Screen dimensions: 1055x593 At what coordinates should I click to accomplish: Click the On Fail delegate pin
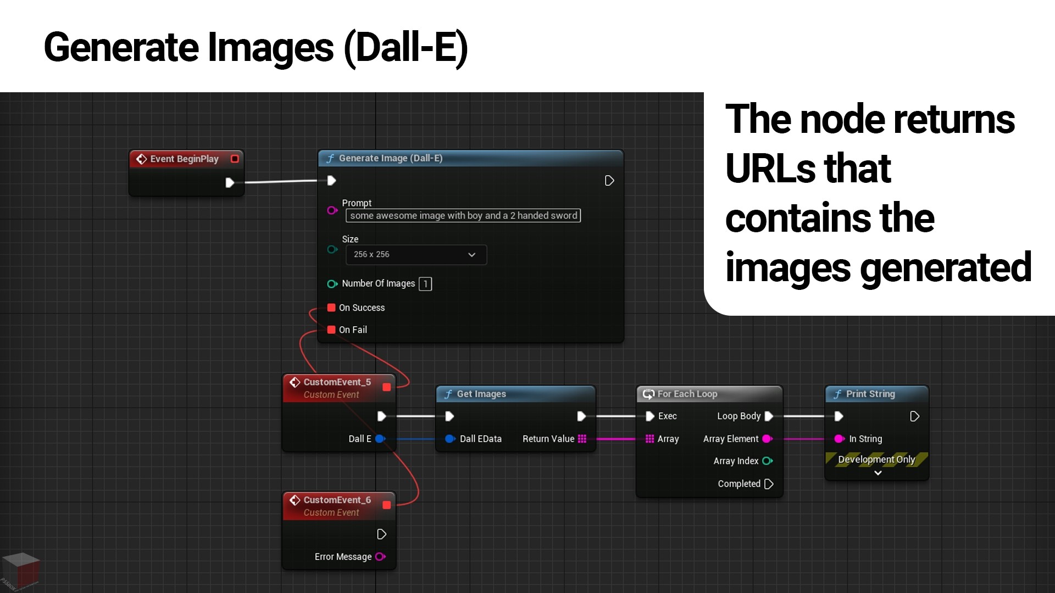click(331, 329)
